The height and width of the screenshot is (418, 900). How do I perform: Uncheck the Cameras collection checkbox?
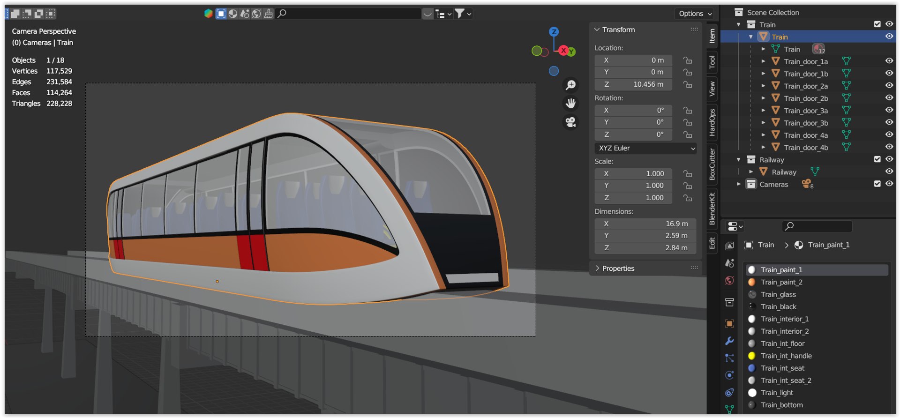877,184
